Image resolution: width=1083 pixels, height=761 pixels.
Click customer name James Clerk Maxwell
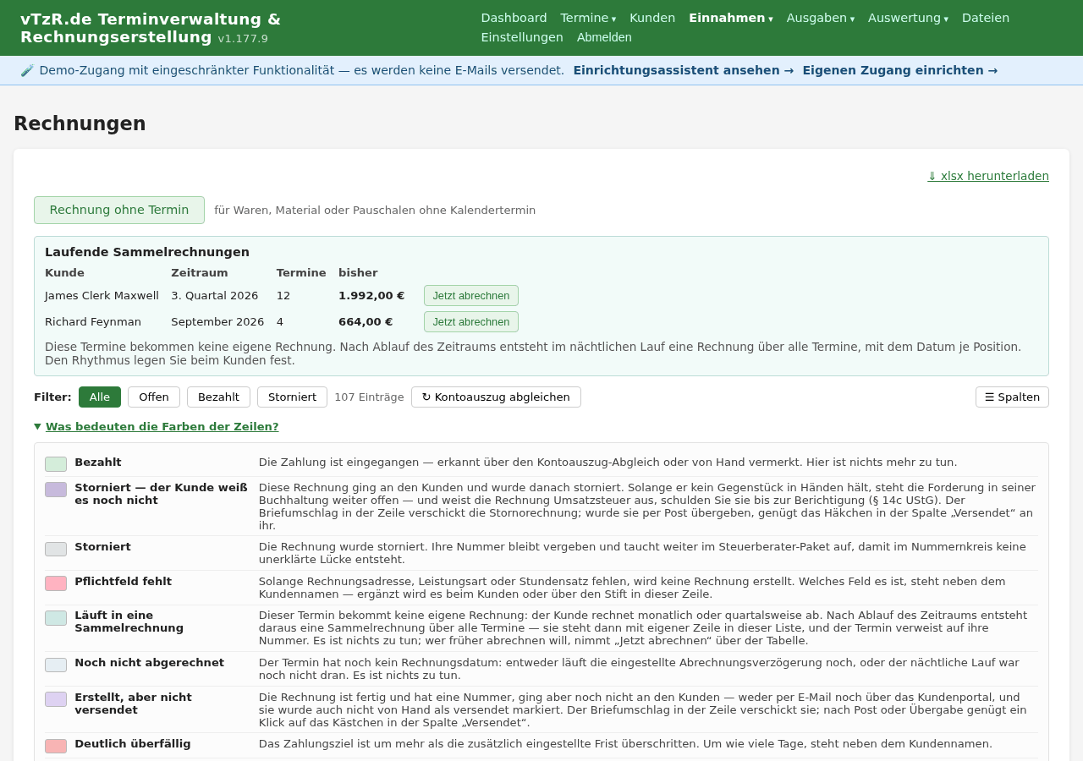pos(102,296)
